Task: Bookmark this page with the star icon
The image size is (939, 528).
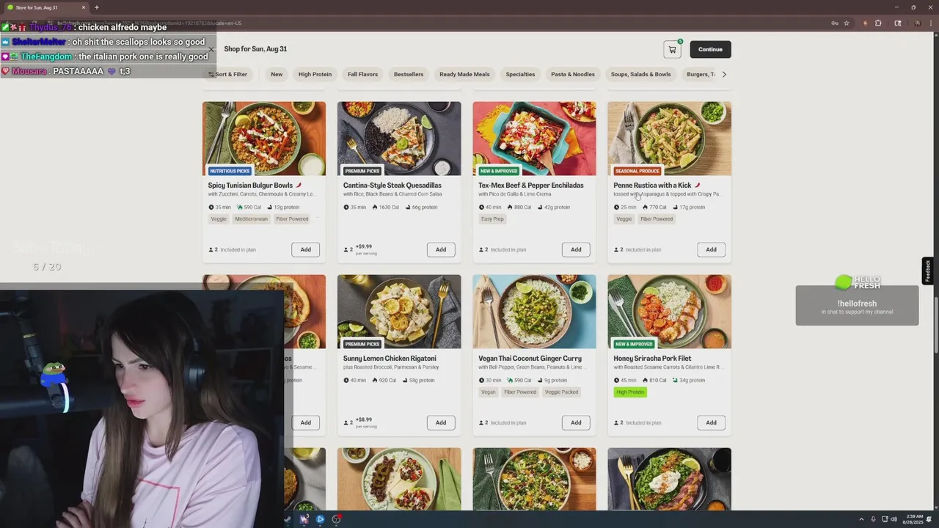Action: [847, 23]
